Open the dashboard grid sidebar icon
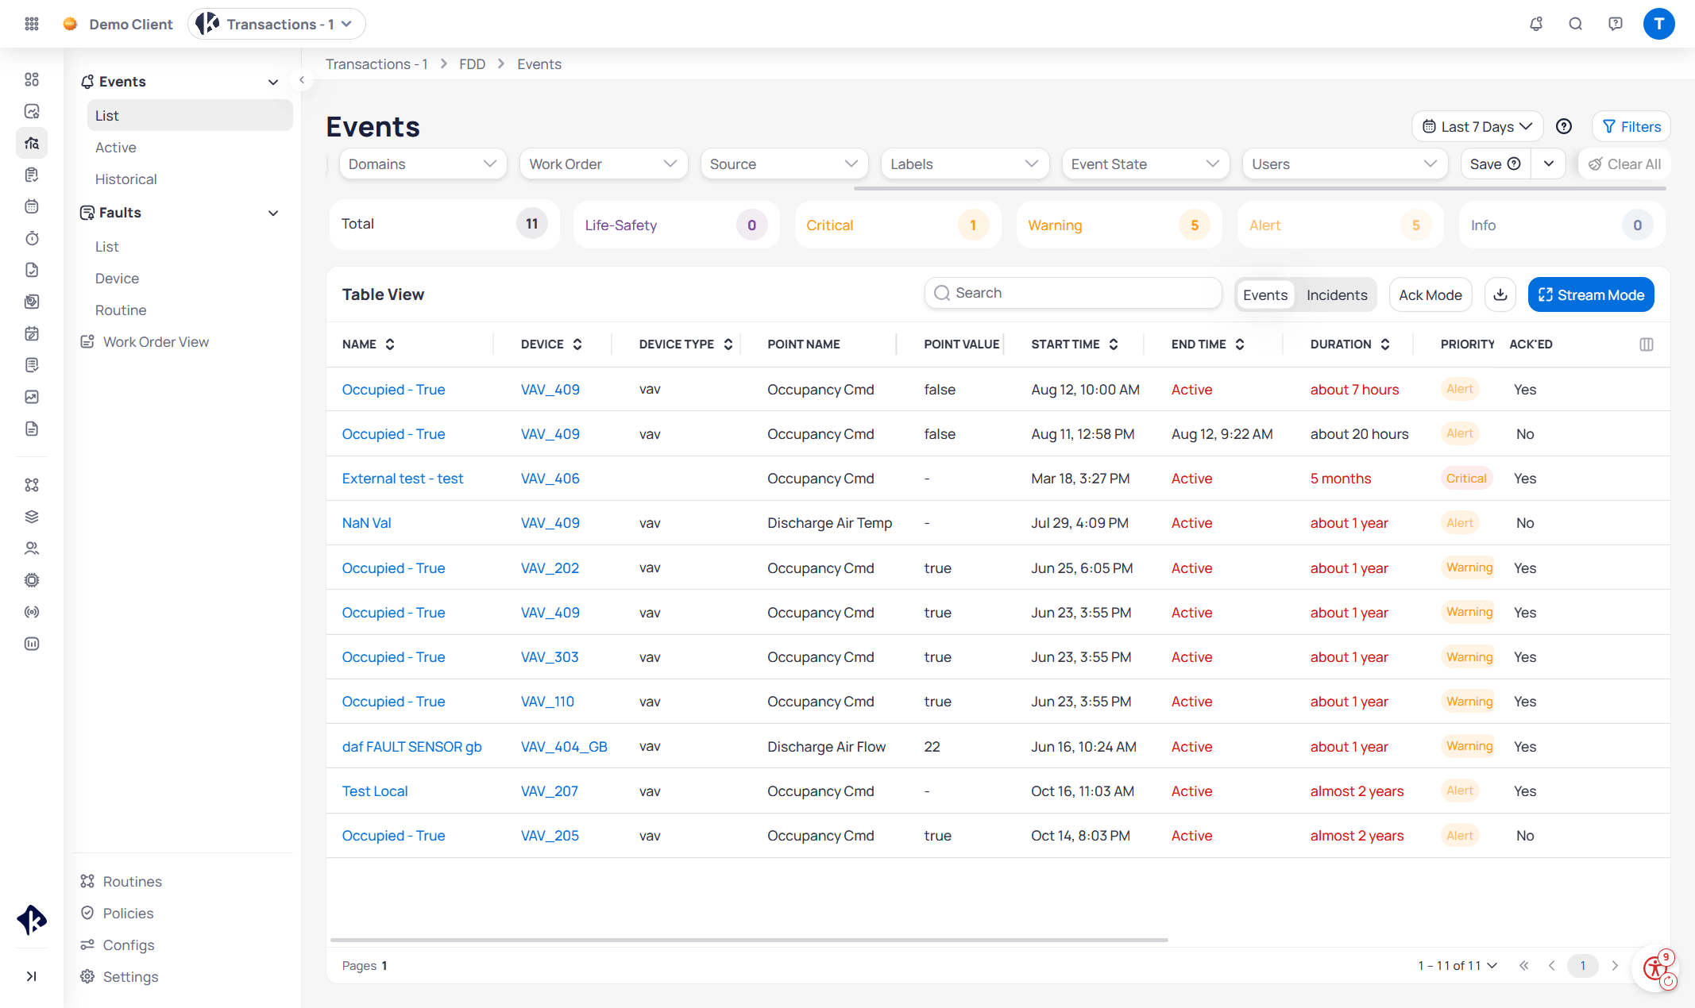Screen dimensions: 1695x1008 coord(32,79)
